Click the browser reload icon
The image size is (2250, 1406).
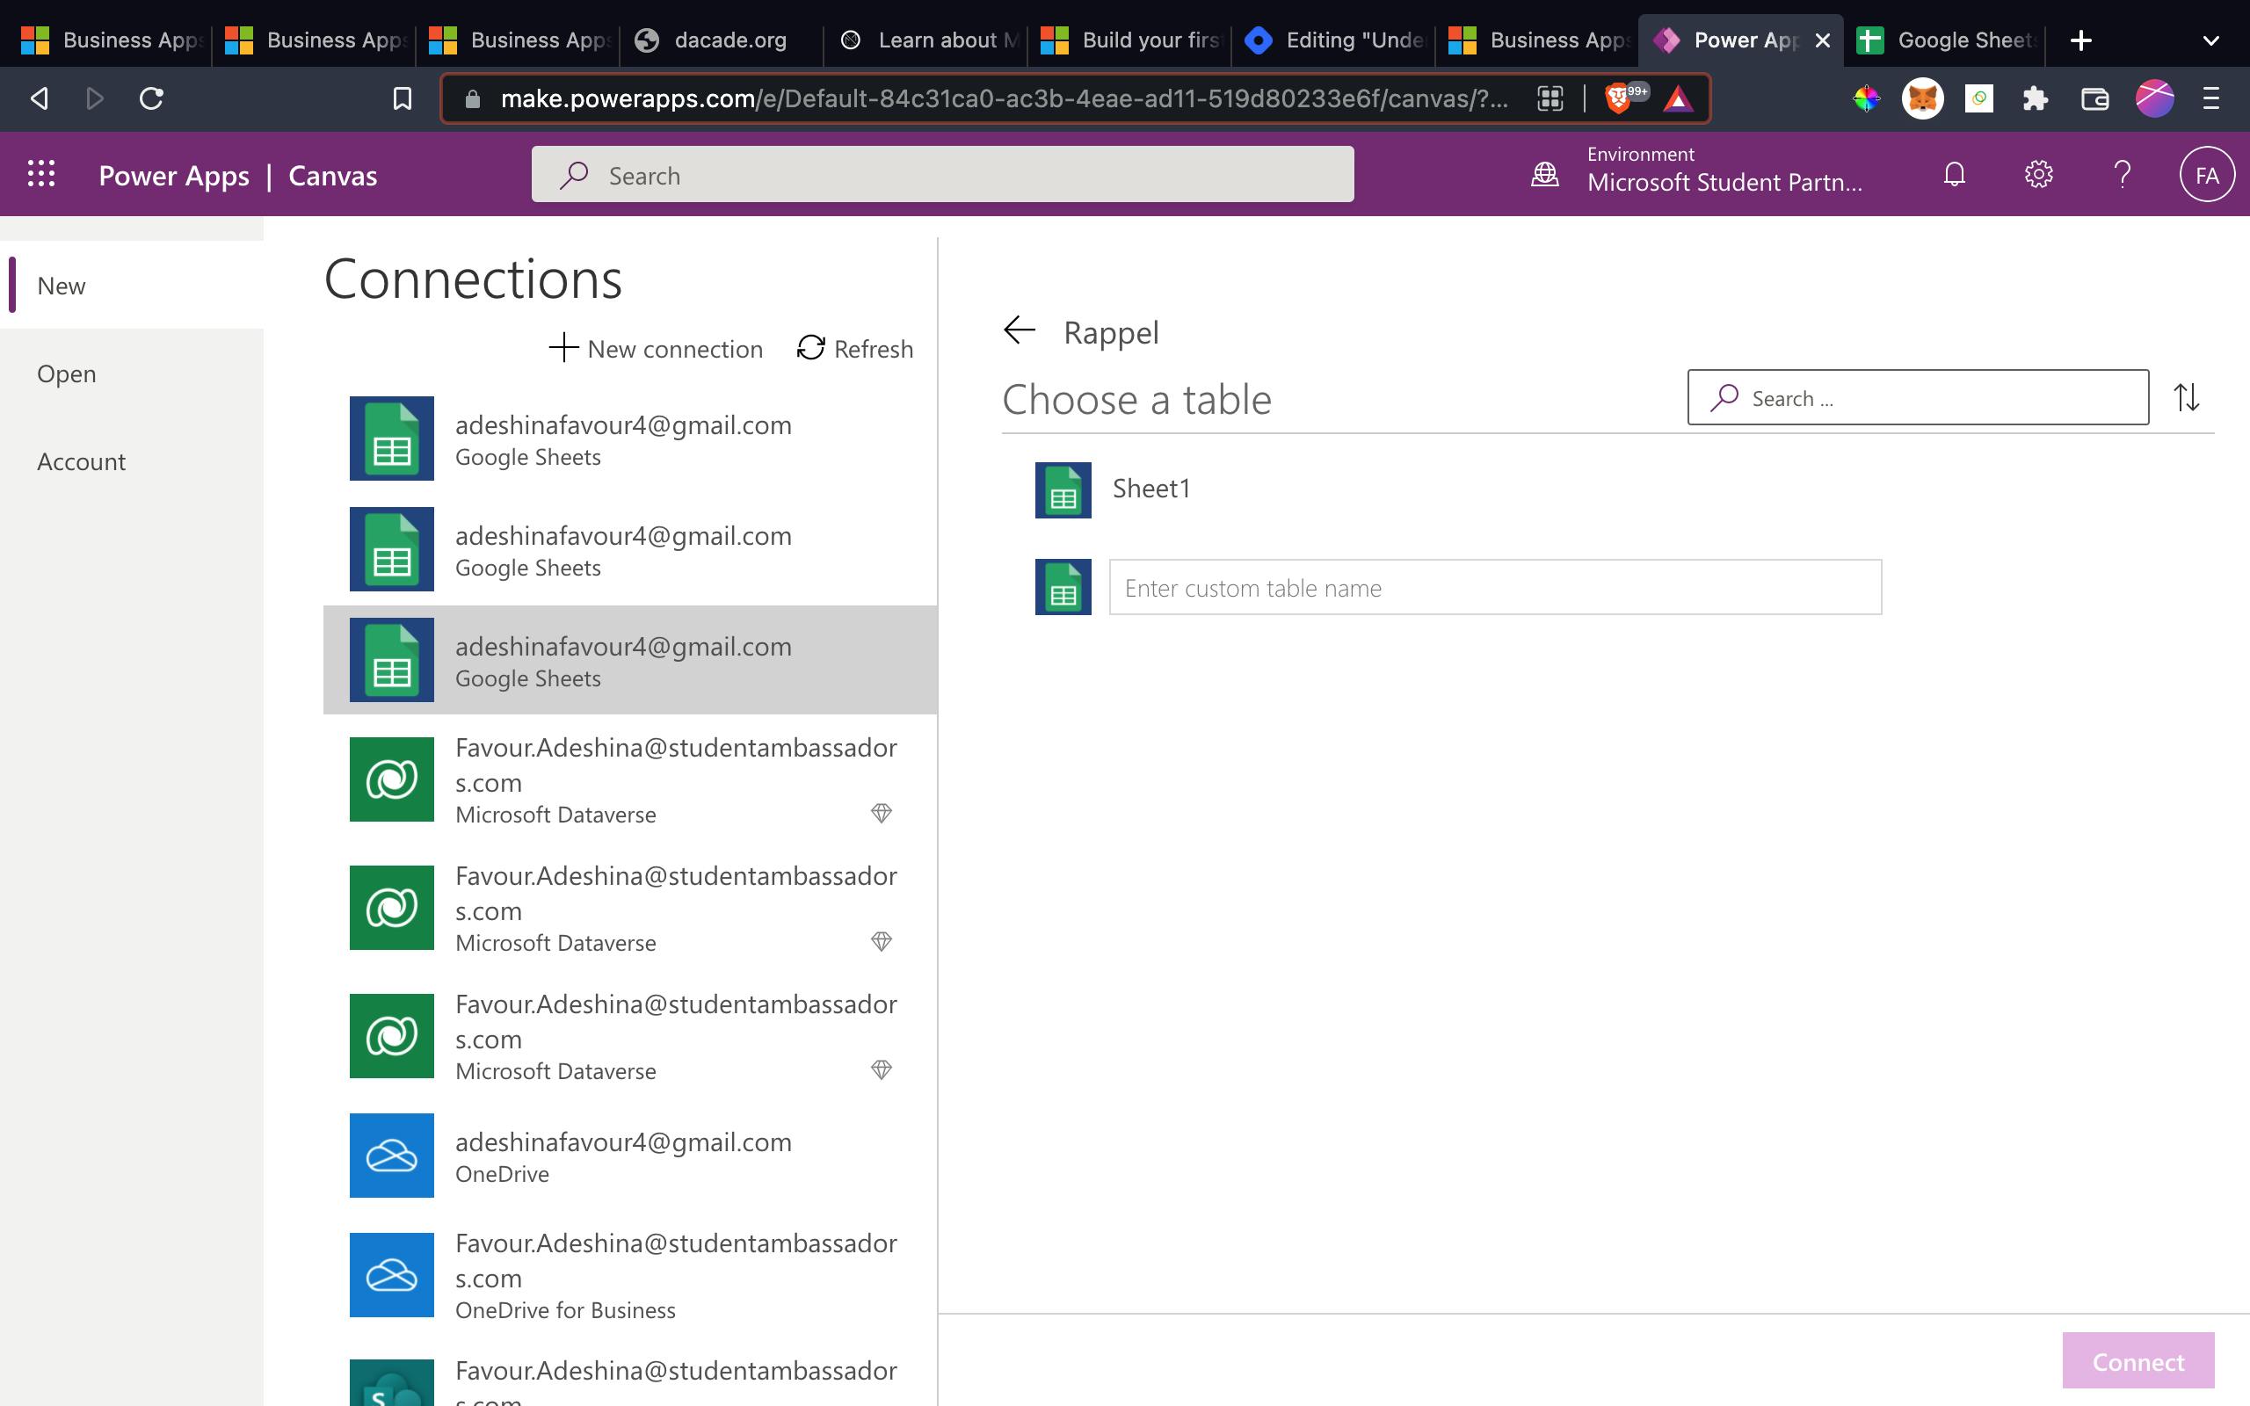click(x=151, y=98)
